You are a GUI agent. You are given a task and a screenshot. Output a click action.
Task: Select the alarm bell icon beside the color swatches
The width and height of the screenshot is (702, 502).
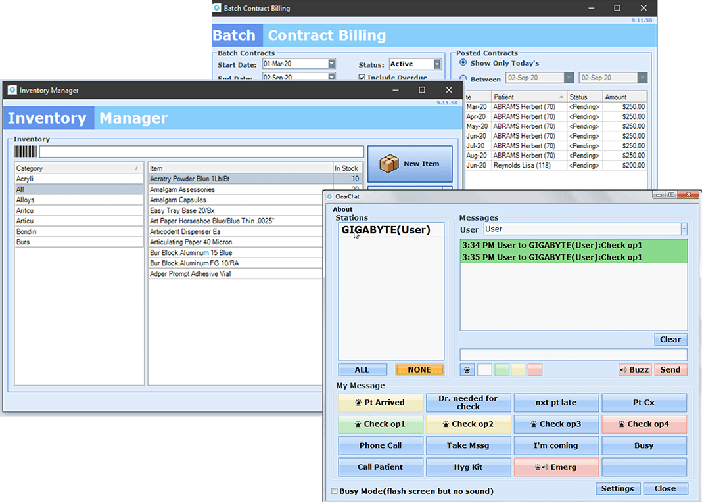point(467,370)
